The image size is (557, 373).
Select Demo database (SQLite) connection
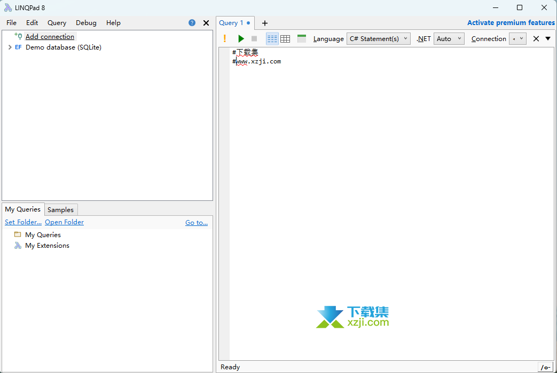(x=63, y=47)
